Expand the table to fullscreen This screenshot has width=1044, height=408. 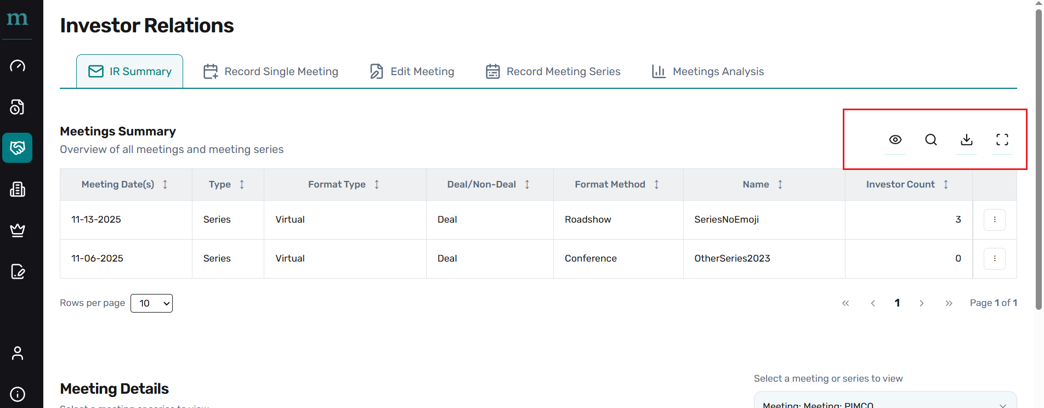click(x=1002, y=140)
